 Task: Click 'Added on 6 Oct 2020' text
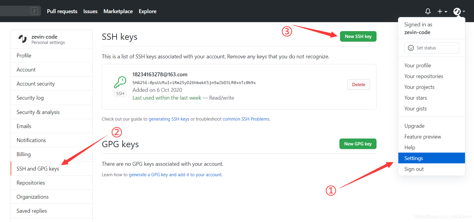(x=157, y=90)
